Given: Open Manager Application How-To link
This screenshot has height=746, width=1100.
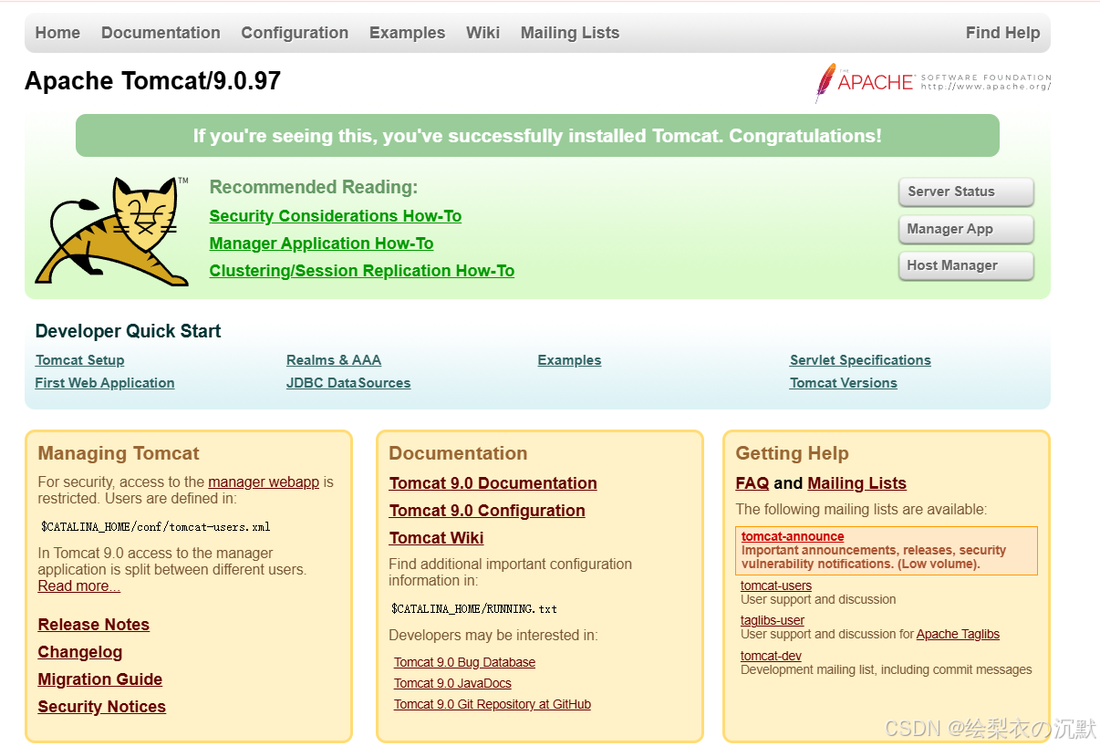Looking at the screenshot, I should (x=321, y=243).
